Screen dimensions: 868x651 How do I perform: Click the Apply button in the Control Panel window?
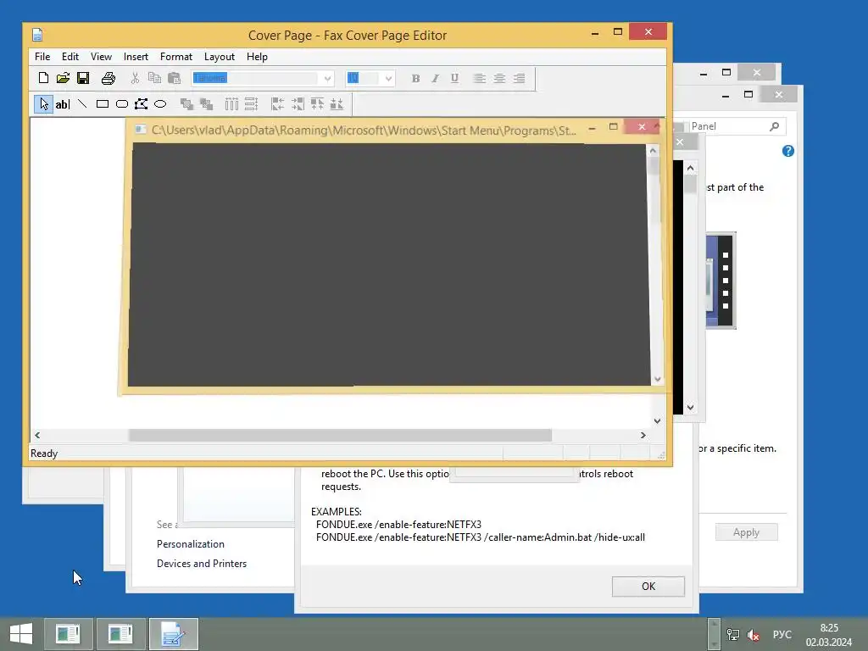(746, 532)
